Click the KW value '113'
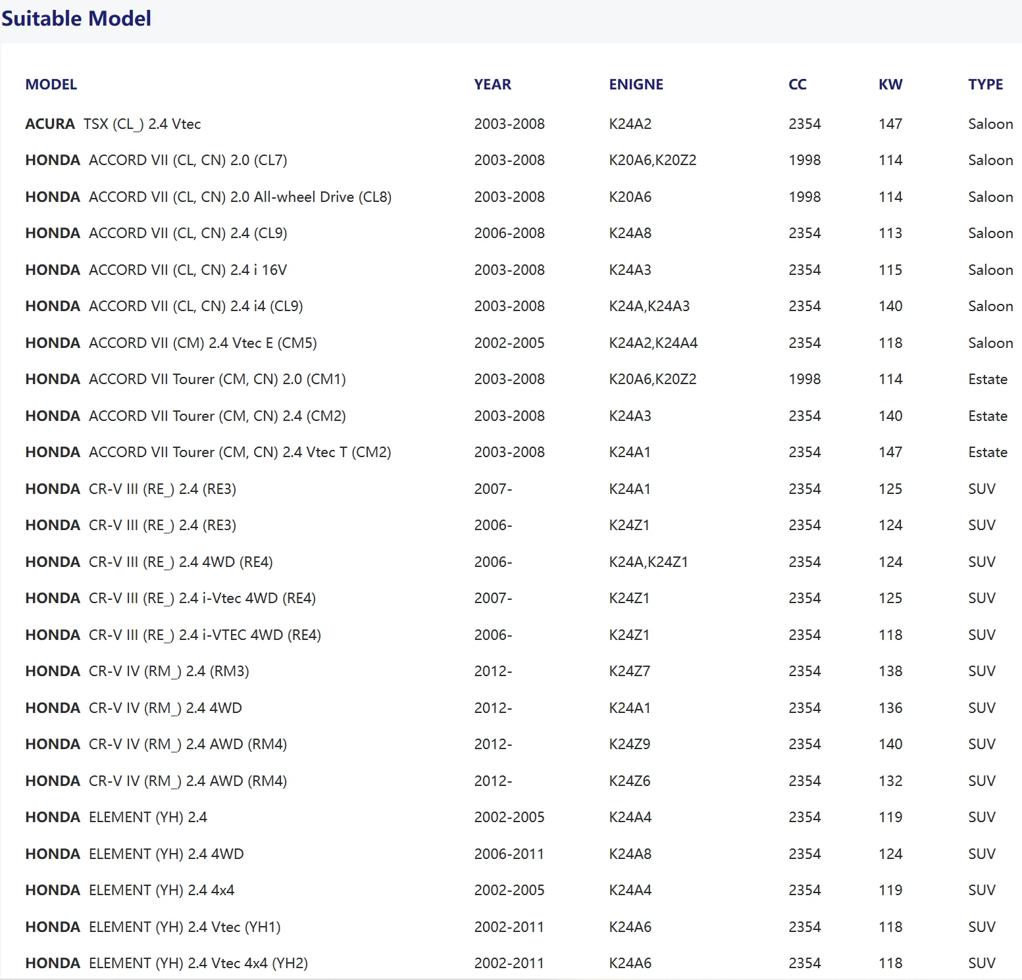The image size is (1022, 980). click(x=890, y=233)
